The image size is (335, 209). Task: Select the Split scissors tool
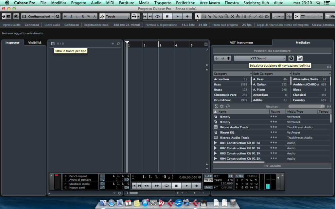(x=209, y=16)
